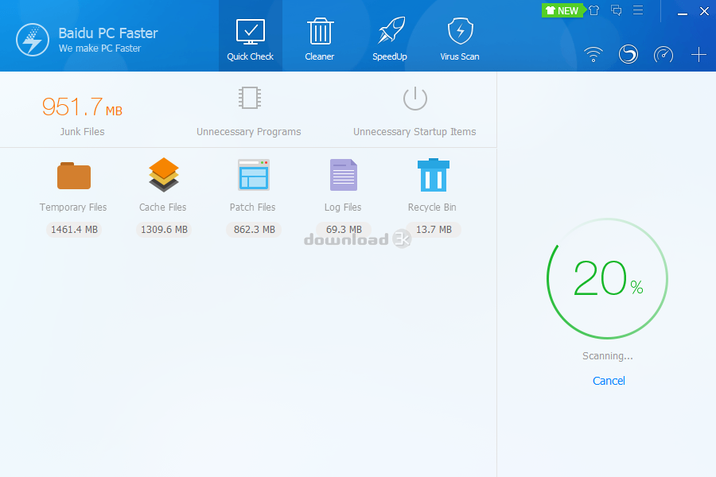Click the 20% scan progress circle
This screenshot has width=716, height=477.
click(607, 278)
